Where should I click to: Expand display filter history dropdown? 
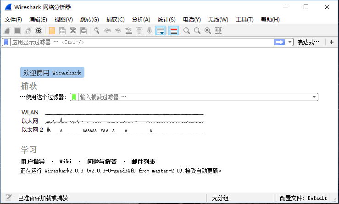tap(290, 42)
